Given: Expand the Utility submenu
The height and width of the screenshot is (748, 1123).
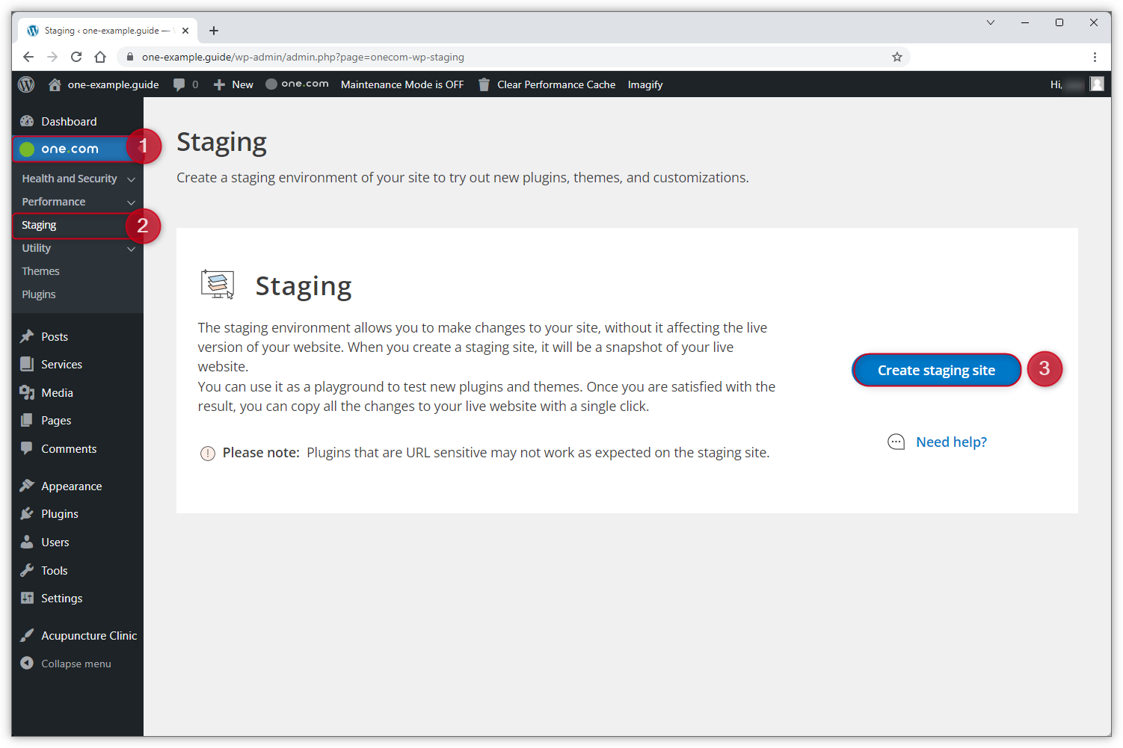Looking at the screenshot, I should 131,248.
